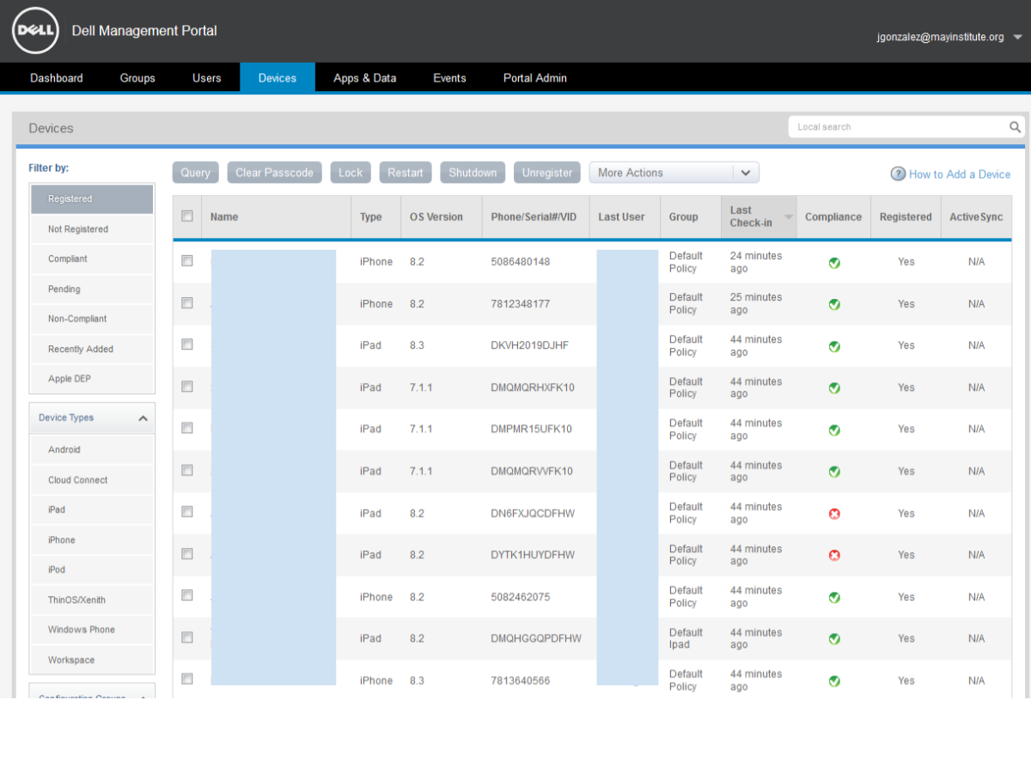The width and height of the screenshot is (1031, 773).
Task: Filter device type iPhone
Action: (92, 540)
